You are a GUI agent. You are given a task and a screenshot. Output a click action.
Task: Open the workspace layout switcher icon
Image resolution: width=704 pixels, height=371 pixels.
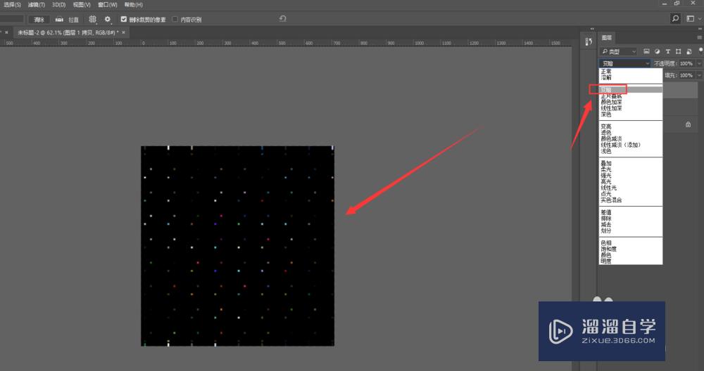pyautogui.click(x=691, y=18)
